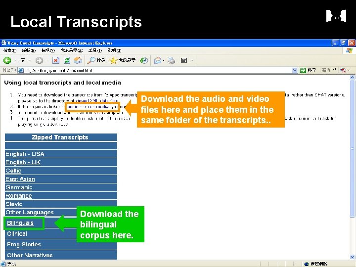Viewport: 356px width, 267px height.
Task: Open the Mail envelope icon
Action: click(158, 60)
